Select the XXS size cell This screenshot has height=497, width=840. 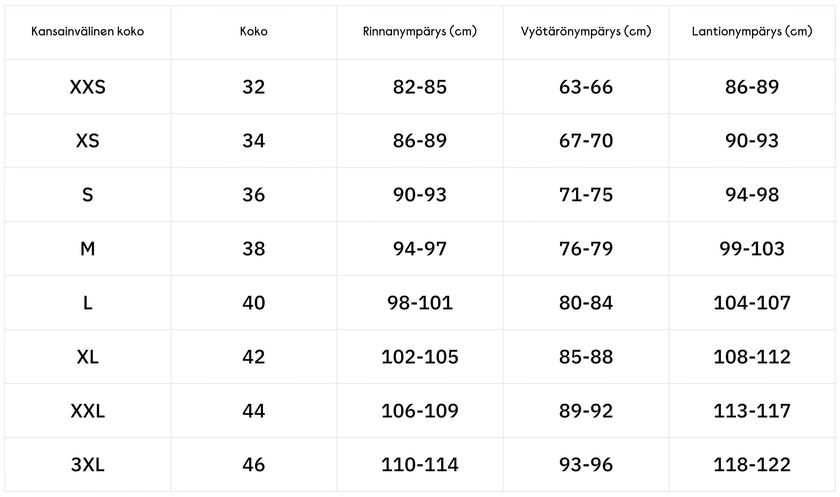click(x=87, y=87)
